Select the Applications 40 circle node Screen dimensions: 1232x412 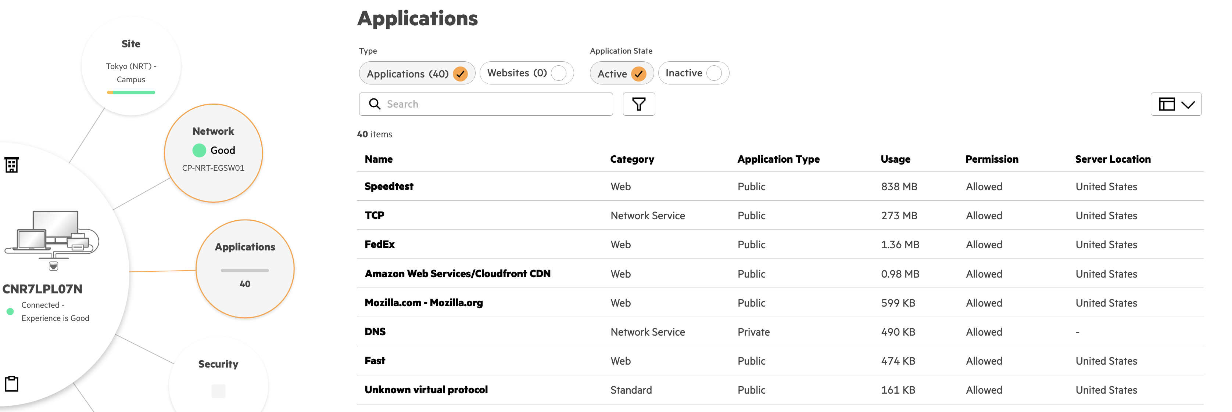[245, 269]
